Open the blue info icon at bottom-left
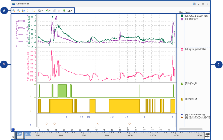 pyautogui.click(x=13, y=130)
